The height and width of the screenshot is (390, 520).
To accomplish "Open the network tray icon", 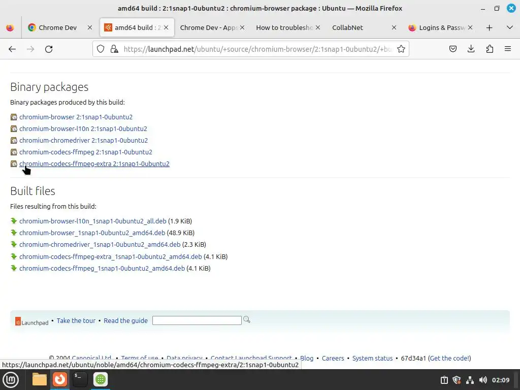I will (470, 380).
